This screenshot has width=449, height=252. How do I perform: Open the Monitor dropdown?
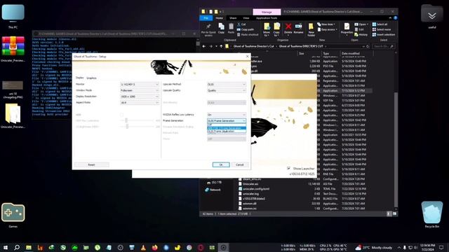tap(140, 84)
